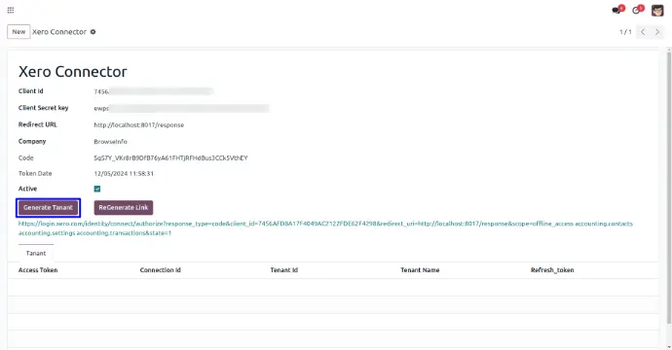Sort by the Connection Id column header

161,270
